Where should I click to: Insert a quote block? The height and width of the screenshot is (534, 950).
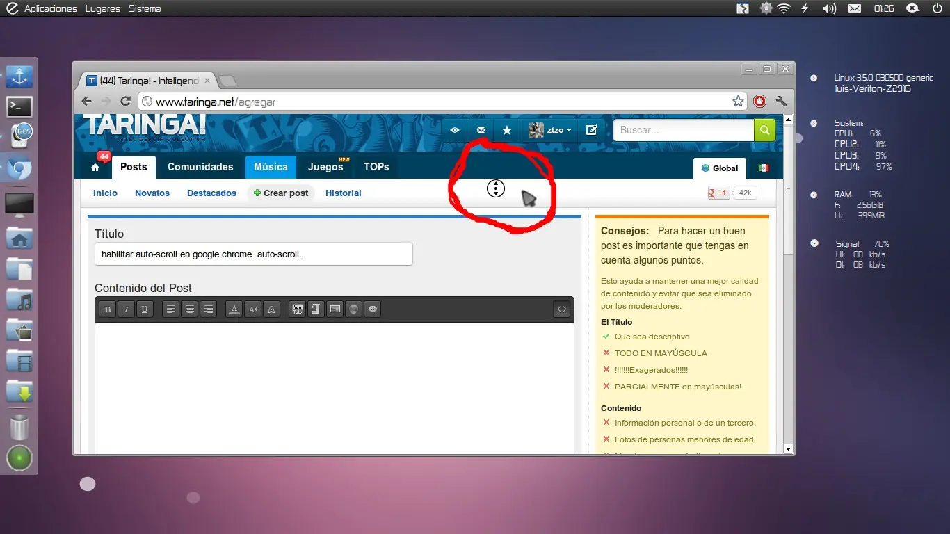[373, 309]
